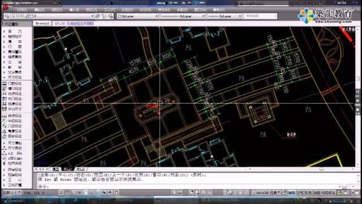
Task: Toggle the 动态标注 (dynamic dimension) status button
Action: [328, 193]
